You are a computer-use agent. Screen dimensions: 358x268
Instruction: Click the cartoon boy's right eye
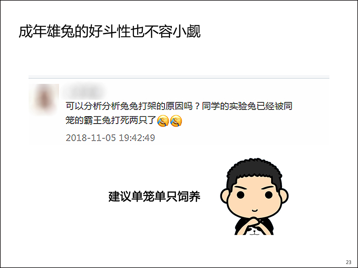[x=269, y=195]
